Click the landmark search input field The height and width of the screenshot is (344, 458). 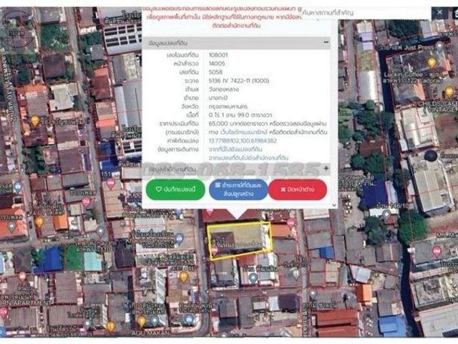[365, 13]
